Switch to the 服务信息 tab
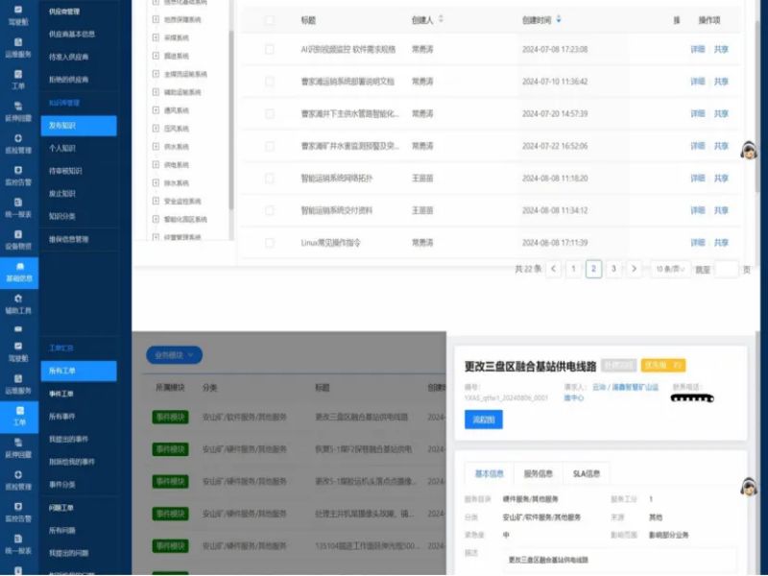This screenshot has height=576, width=768. (x=538, y=473)
